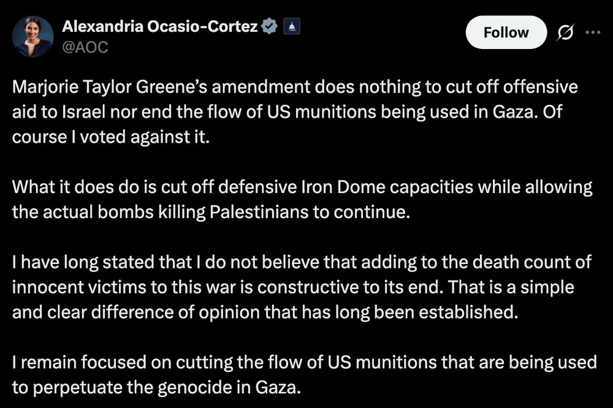Open the Alexandria Ocasio-Cortez display name link
Image resolution: width=613 pixels, height=408 pixels.
(x=159, y=26)
